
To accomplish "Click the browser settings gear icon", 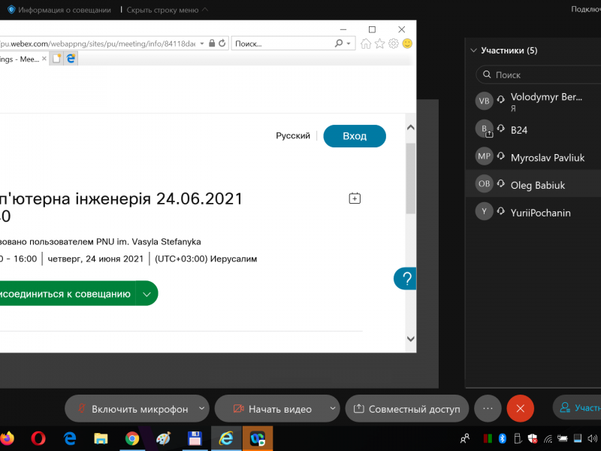I will coord(393,44).
